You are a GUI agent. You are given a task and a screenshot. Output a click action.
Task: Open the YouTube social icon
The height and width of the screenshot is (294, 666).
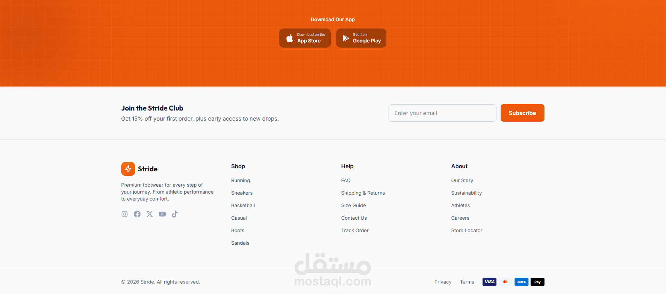[x=162, y=214]
